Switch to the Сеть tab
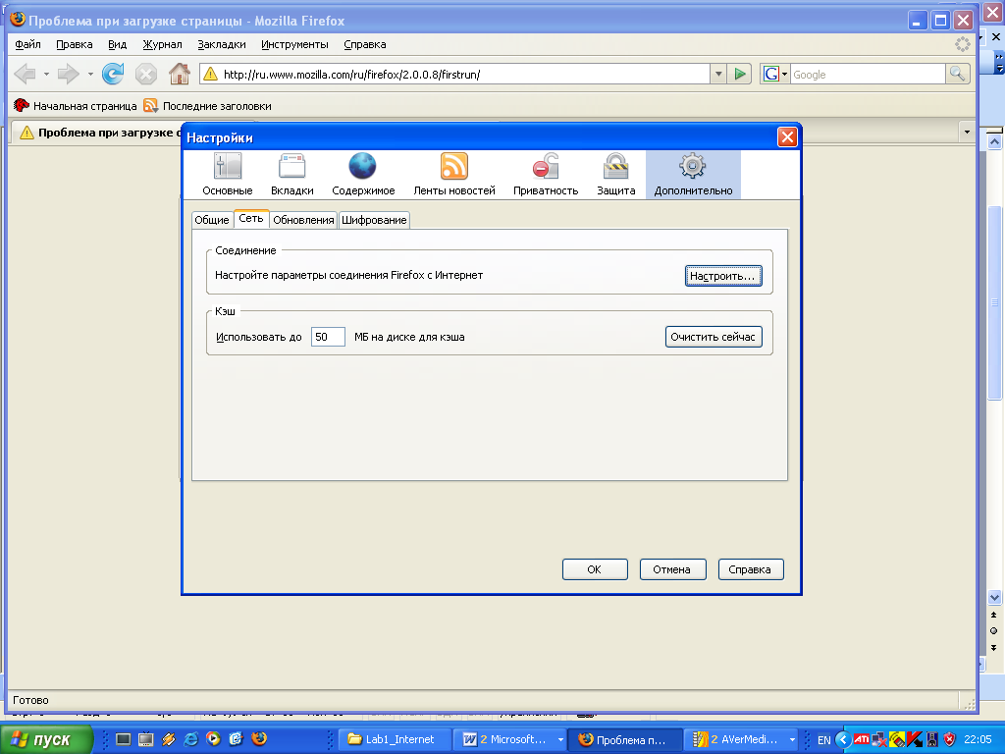1005x754 pixels. pyautogui.click(x=251, y=219)
